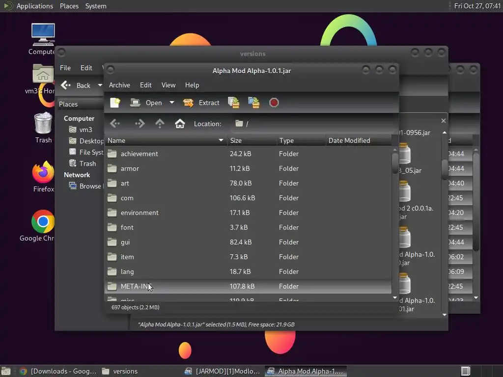Select the META-INF folder row

click(x=248, y=286)
